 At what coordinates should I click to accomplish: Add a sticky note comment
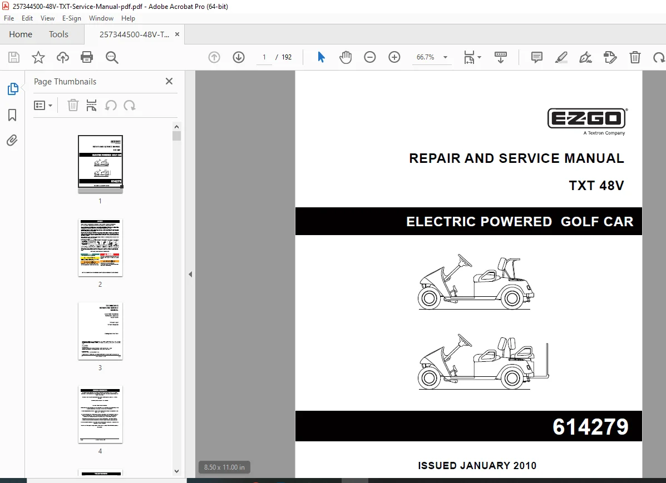[x=537, y=57]
